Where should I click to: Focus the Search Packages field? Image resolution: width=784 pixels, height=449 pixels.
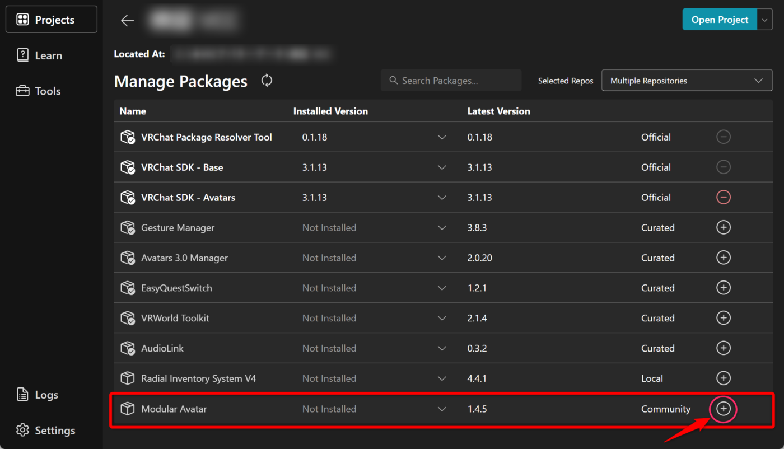[x=451, y=81]
